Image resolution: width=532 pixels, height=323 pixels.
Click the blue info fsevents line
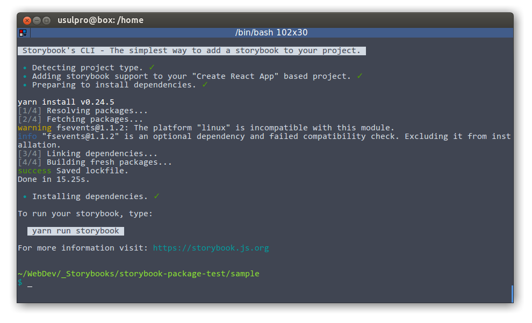tap(264, 141)
